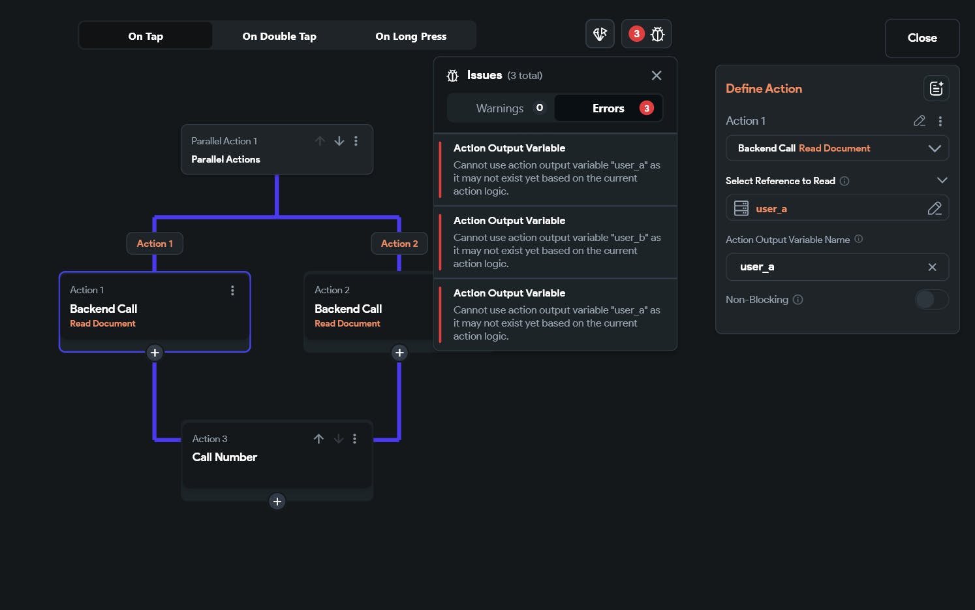Move Action 3 Call Number down

338,439
